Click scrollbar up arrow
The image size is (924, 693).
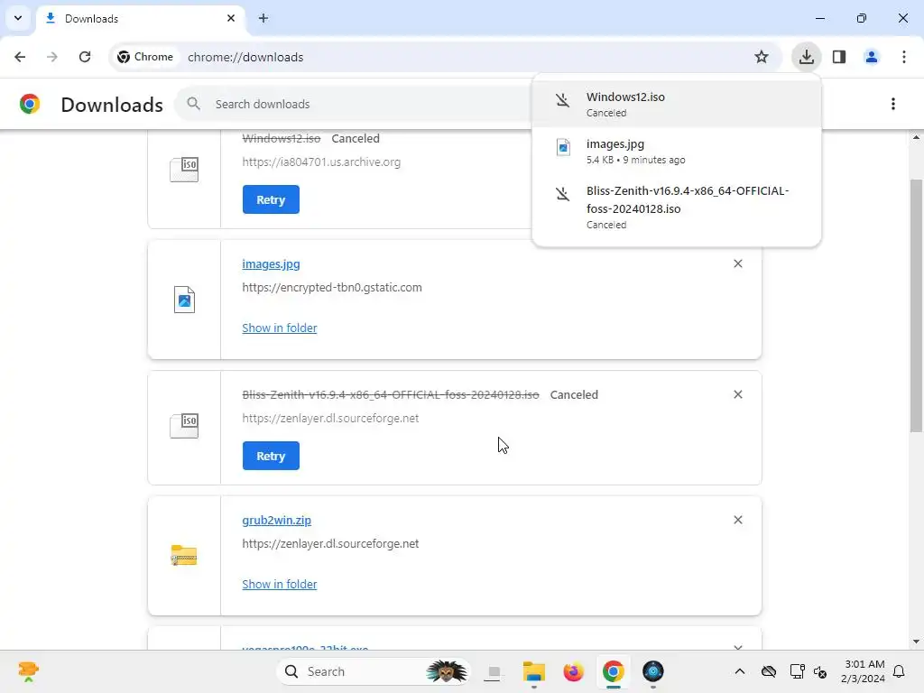coord(916,137)
